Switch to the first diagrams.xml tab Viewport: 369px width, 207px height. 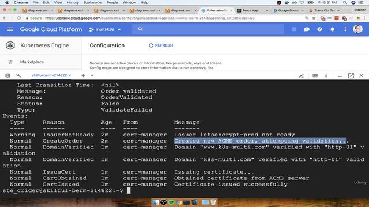pos(37,10)
